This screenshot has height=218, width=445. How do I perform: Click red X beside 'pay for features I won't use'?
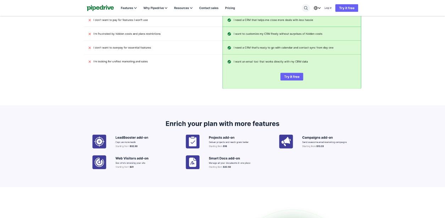tap(90, 20)
